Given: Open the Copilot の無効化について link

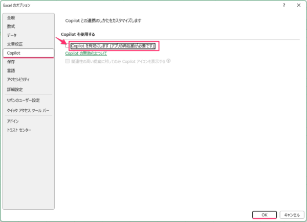Looking at the screenshot, I should click(x=86, y=53).
